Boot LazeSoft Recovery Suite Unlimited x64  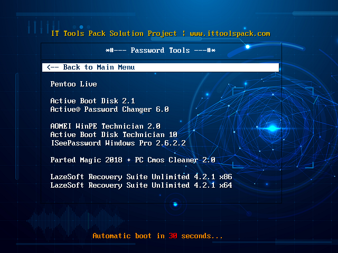pyautogui.click(x=141, y=185)
